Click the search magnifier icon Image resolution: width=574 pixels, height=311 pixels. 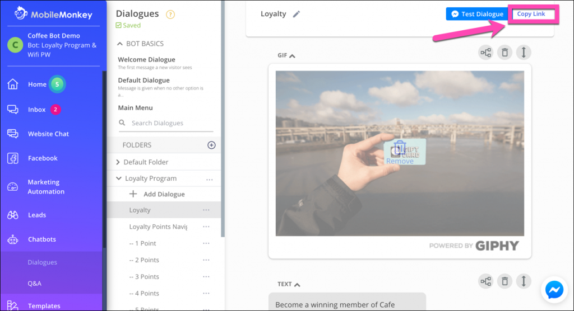(x=122, y=123)
